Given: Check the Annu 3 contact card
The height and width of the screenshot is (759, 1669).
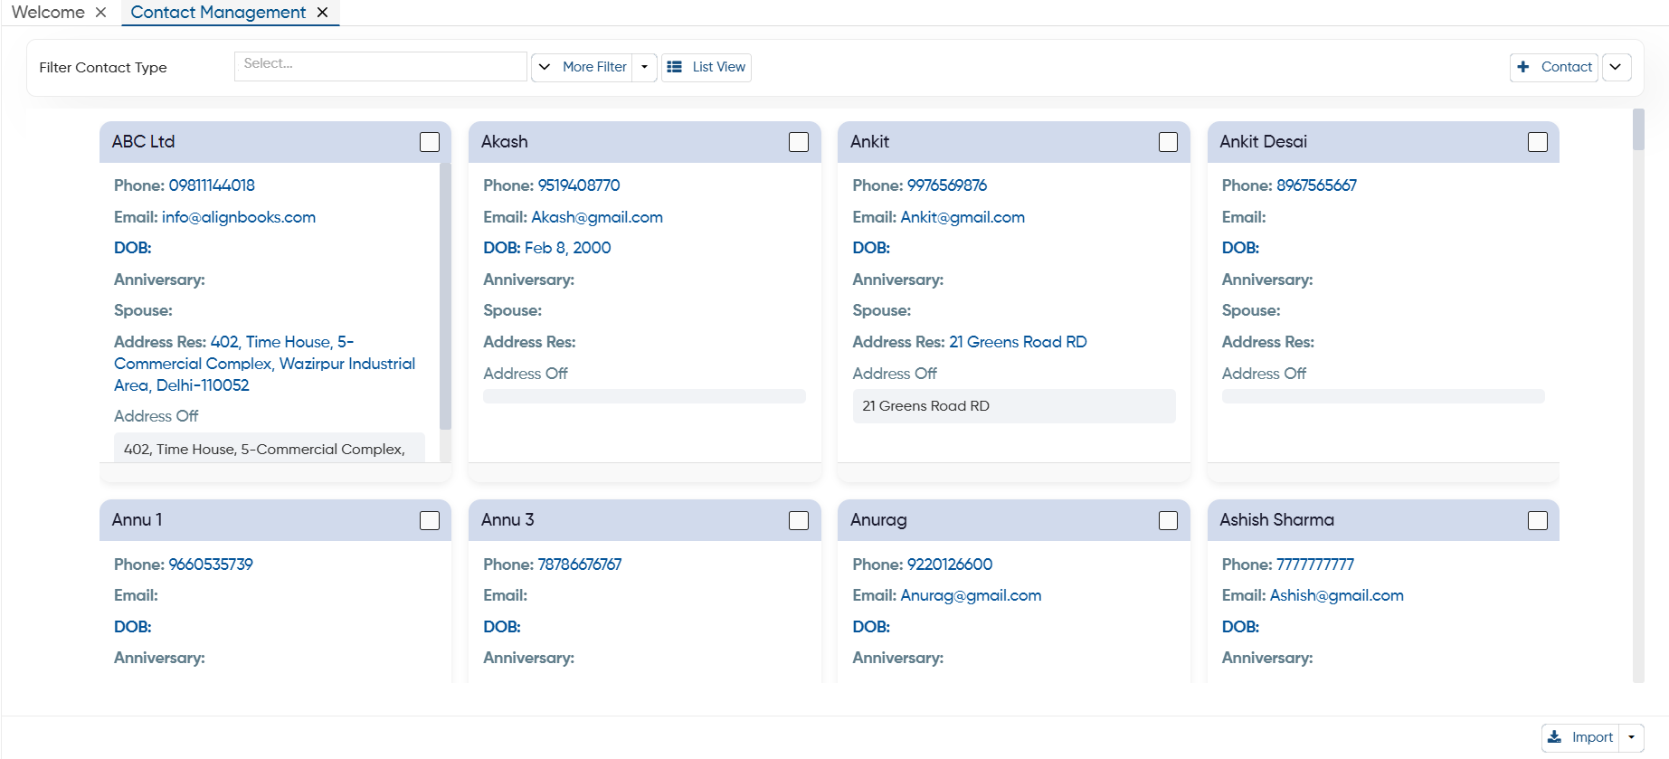Looking at the screenshot, I should 799,520.
